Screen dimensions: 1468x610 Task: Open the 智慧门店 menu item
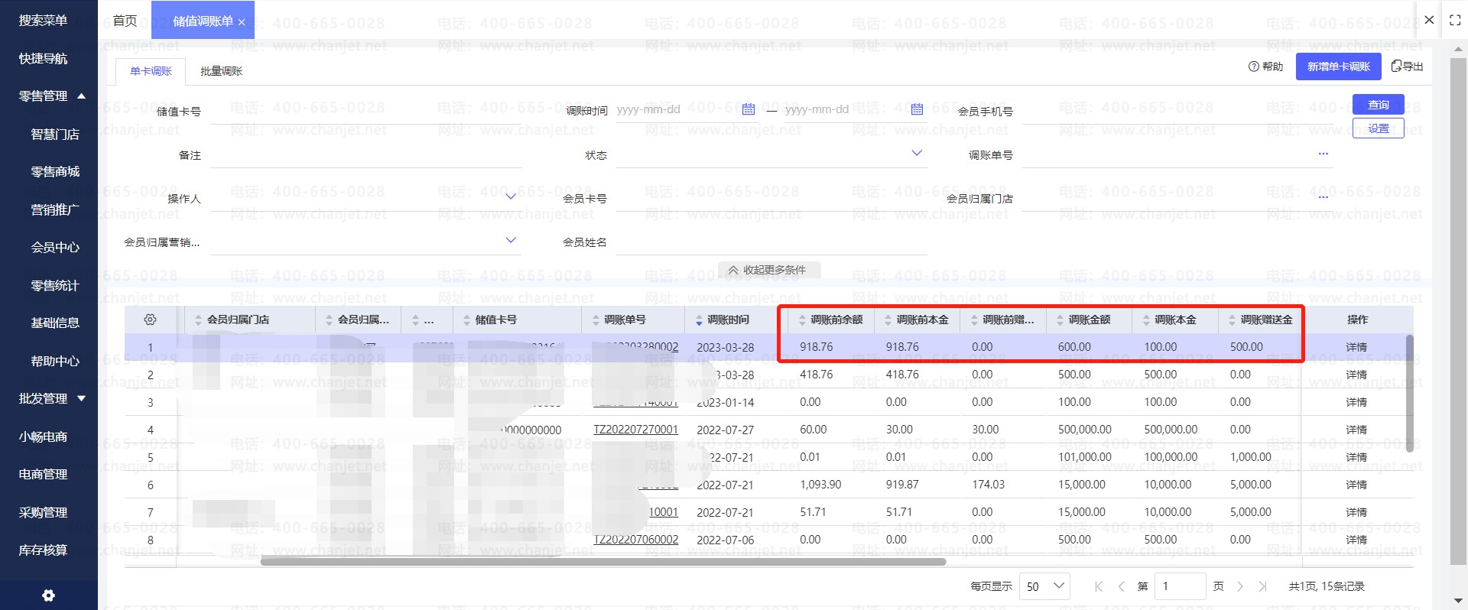(55, 135)
